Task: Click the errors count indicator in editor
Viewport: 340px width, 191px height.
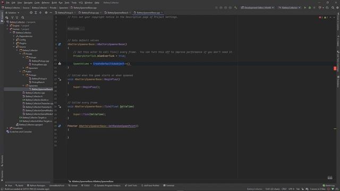Action: pyautogui.click(x=321, y=18)
